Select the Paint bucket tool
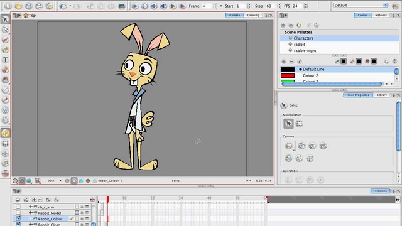This screenshot has width=402, height=226. point(5,80)
